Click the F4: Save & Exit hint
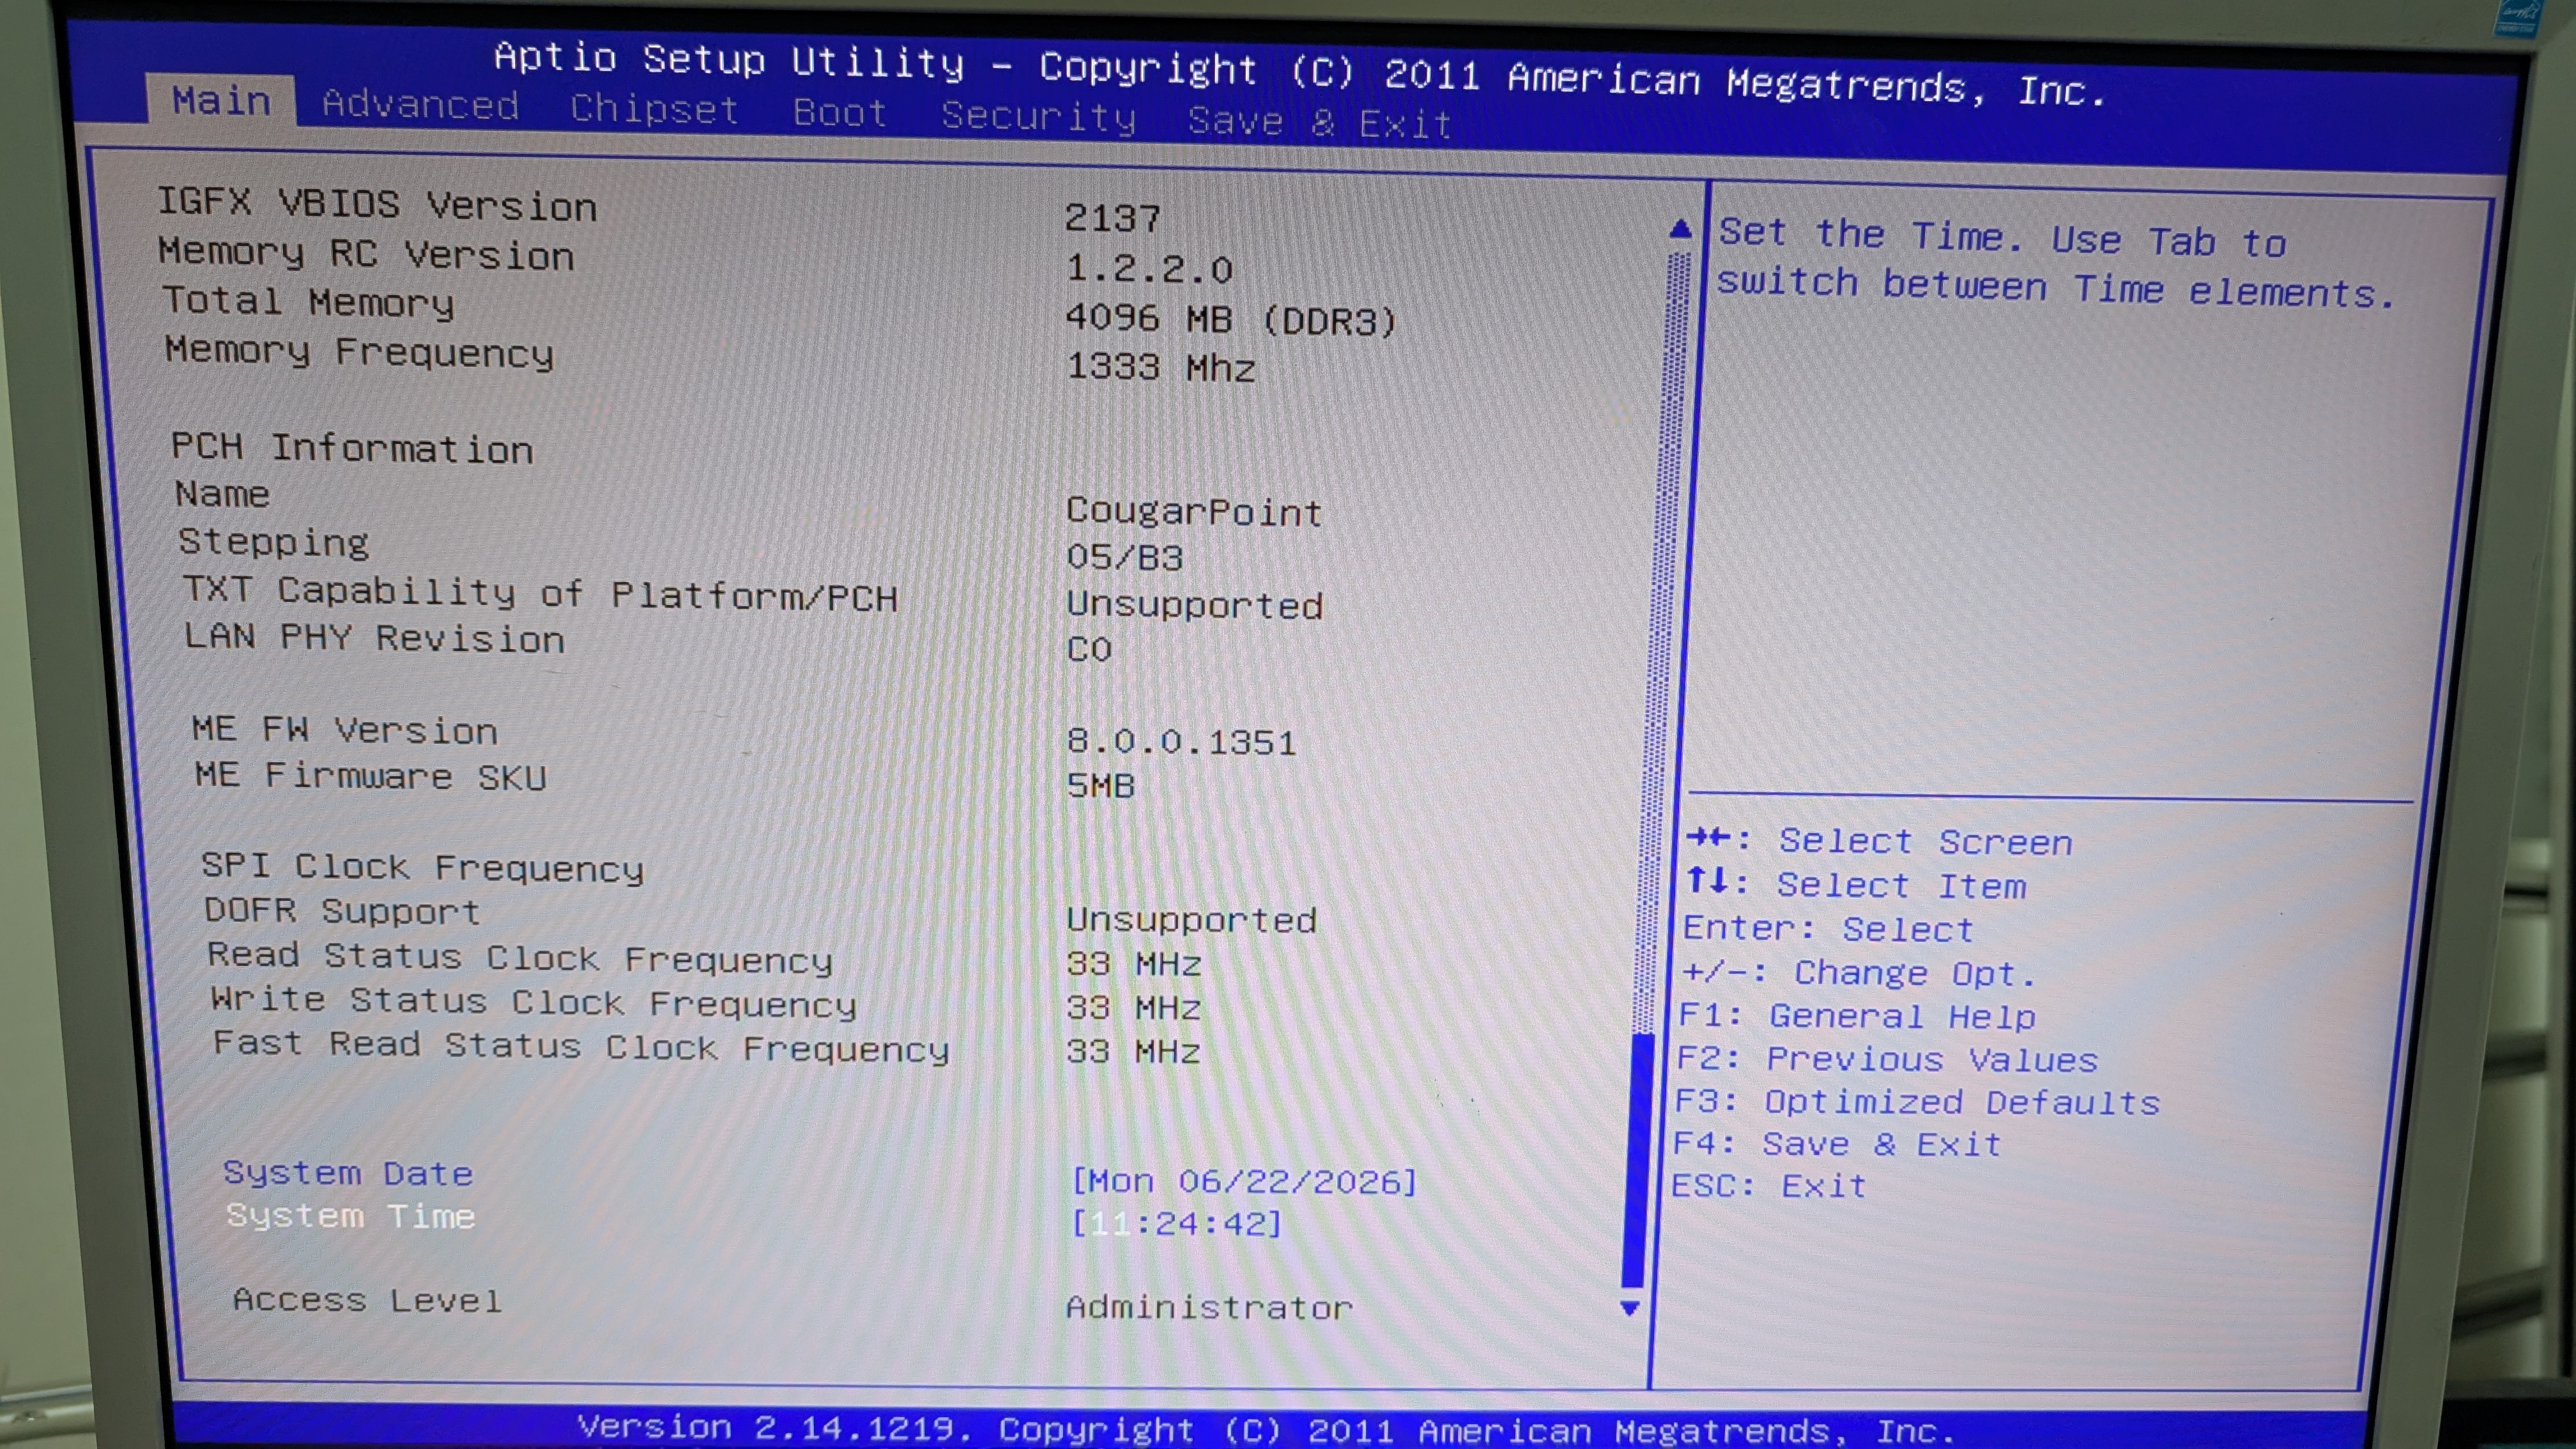 1838,1143
